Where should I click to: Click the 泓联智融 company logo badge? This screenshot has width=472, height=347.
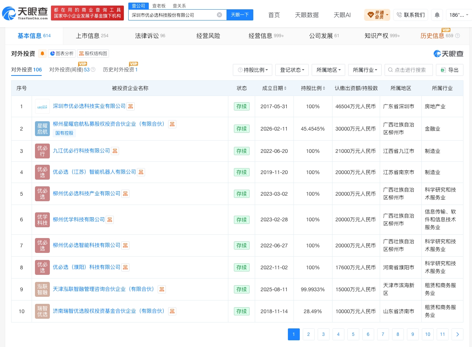42,289
